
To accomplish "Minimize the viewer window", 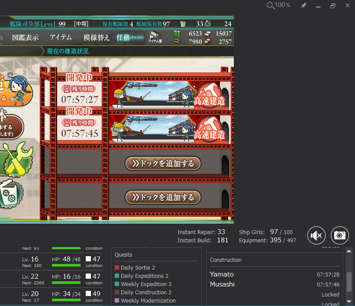I will (318, 7).
